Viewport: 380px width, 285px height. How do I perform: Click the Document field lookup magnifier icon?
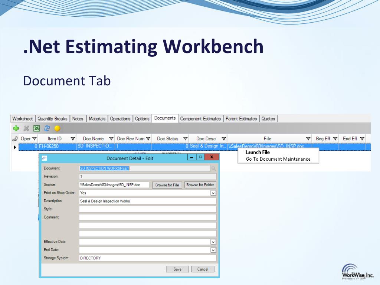[x=213, y=168]
